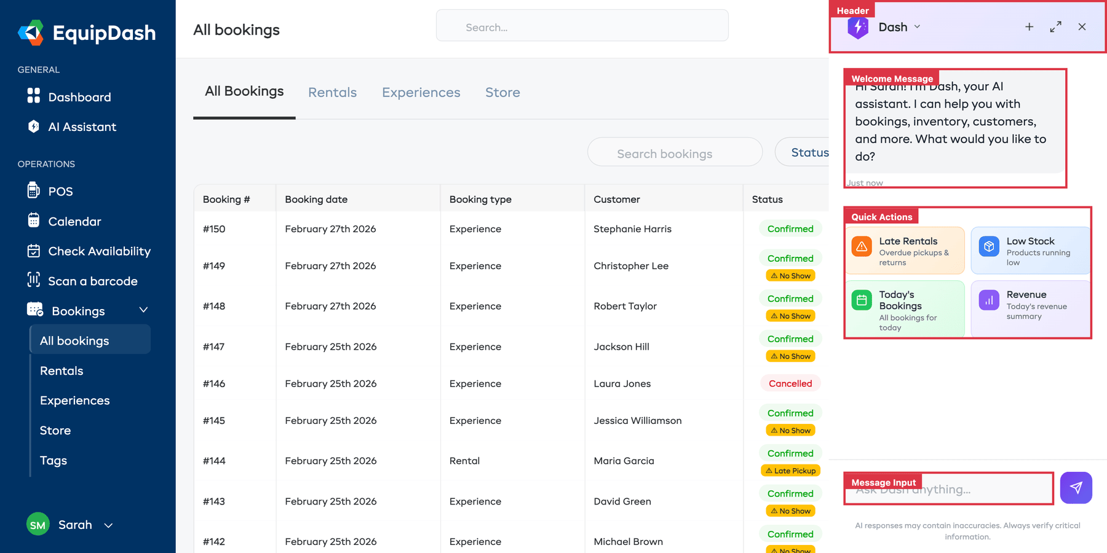Collapse the Bookings sidebar section
The height and width of the screenshot is (553, 1107).
click(x=143, y=310)
